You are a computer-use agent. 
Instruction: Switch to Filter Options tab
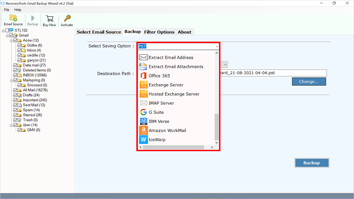tap(159, 32)
